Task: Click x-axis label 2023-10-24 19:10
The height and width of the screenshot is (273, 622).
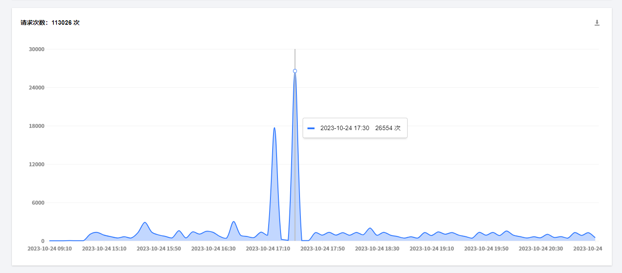Action: click(x=431, y=249)
